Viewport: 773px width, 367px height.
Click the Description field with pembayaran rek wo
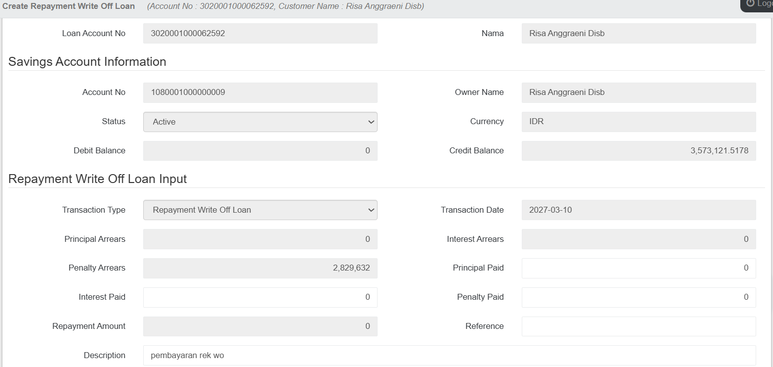coord(449,355)
